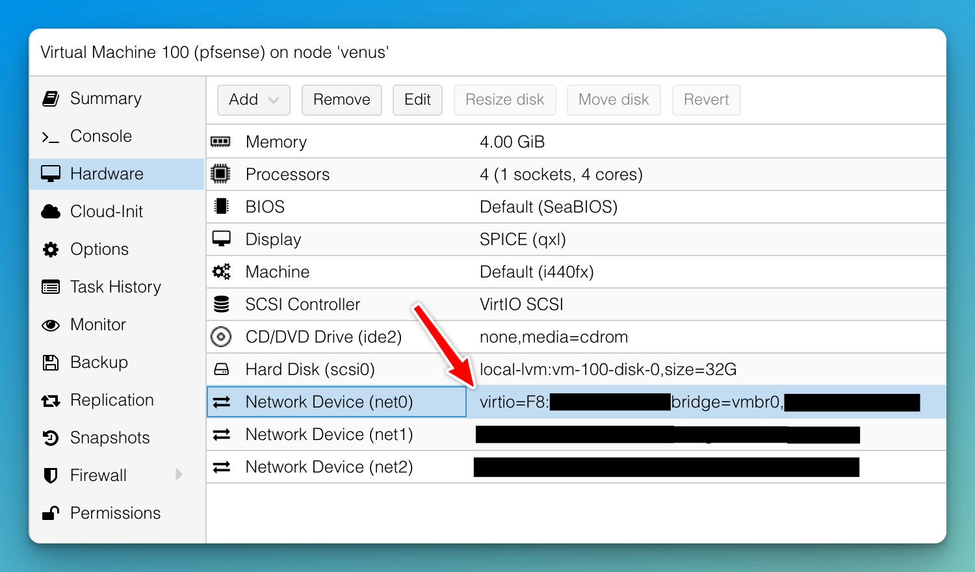The width and height of the screenshot is (975, 572).
Task: Click the Display screen icon in table
Action: 222,239
